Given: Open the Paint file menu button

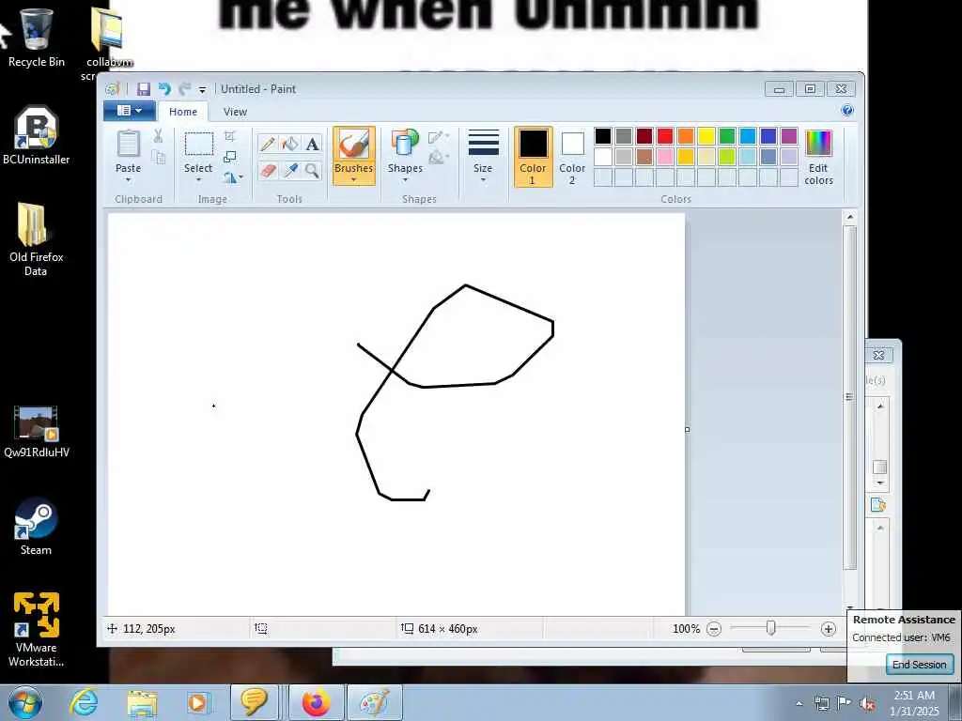Looking at the screenshot, I should point(130,111).
